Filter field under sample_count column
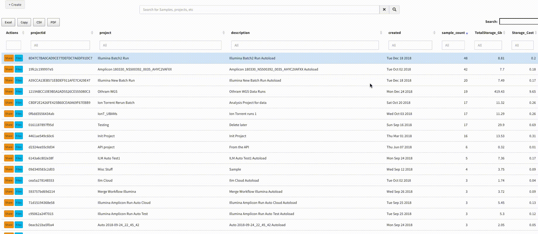Screen dimensions: 538x234 coord(453,45)
